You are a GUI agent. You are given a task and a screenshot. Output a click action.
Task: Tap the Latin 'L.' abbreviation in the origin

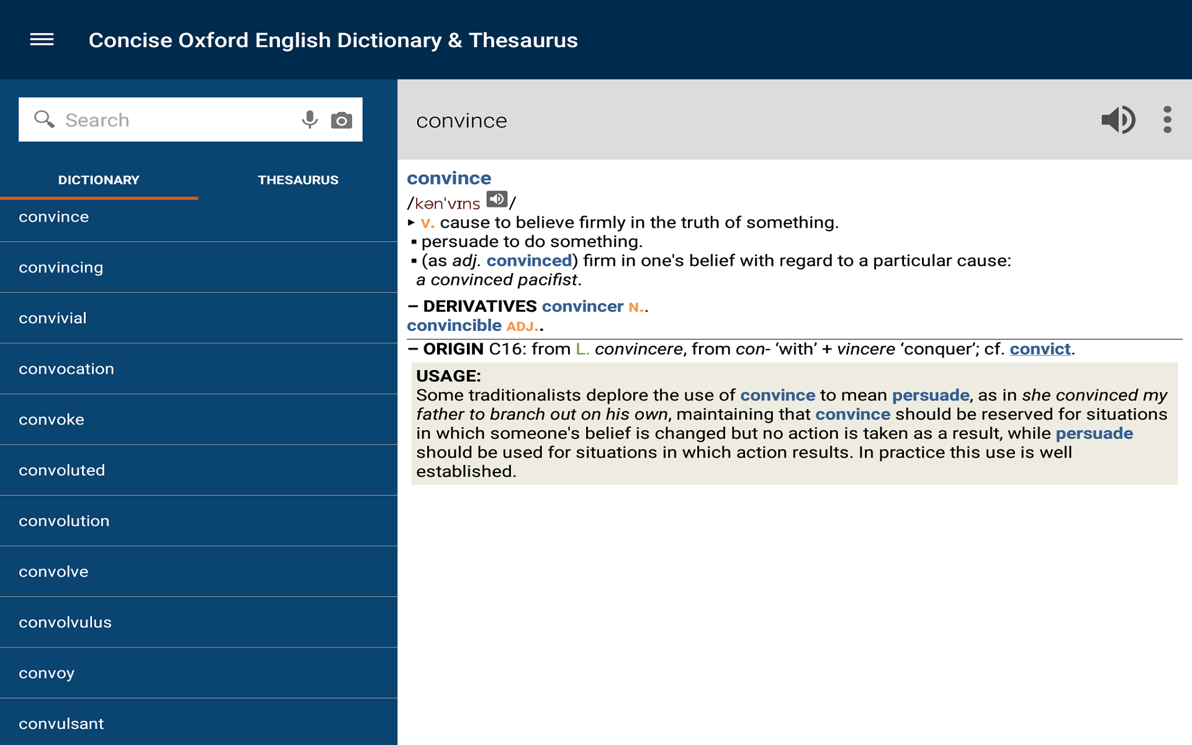coord(582,349)
